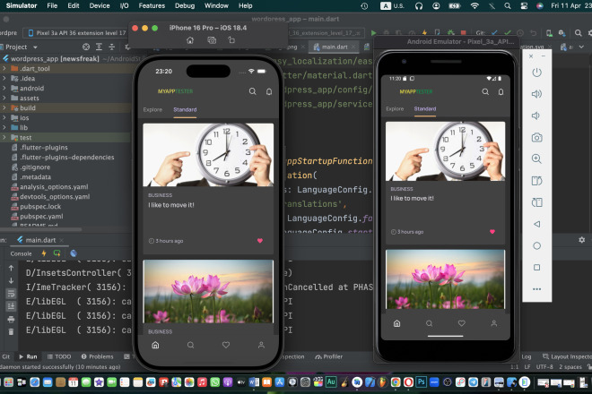
Task: Open the Profiler tool window
Action: point(329,356)
